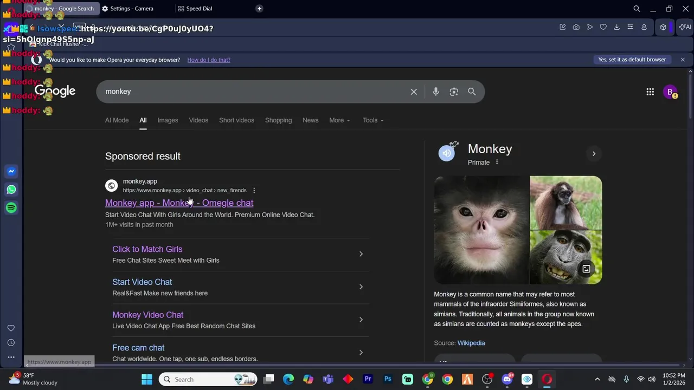The width and height of the screenshot is (694, 390).
Task: Switch to AI Mode tab
Action: [x=117, y=120]
